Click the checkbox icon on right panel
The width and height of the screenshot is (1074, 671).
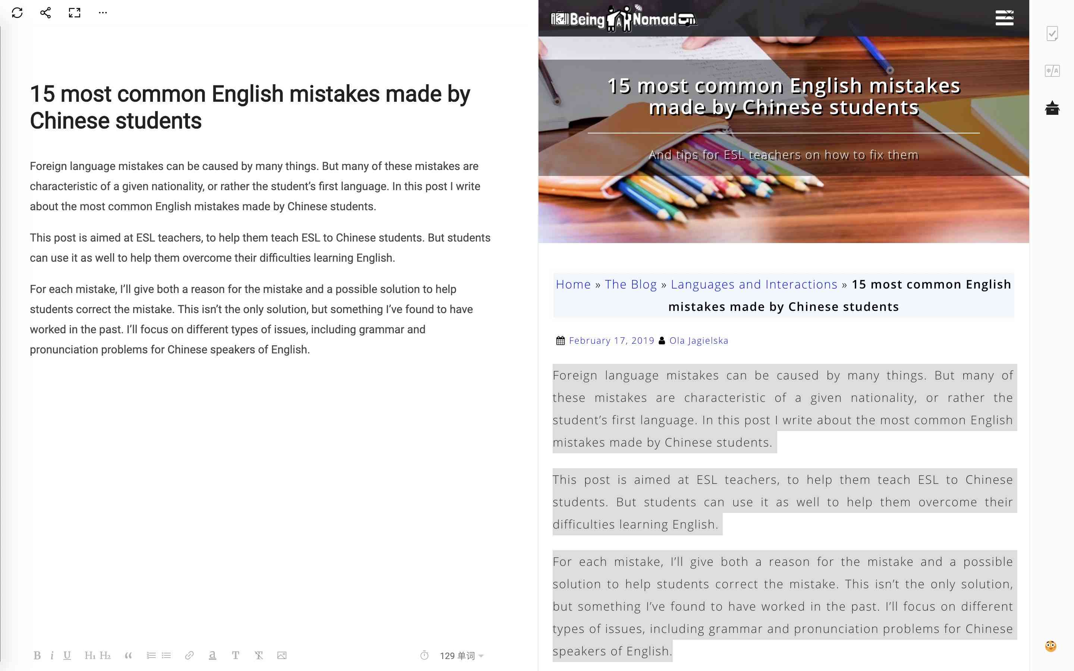coord(1053,33)
